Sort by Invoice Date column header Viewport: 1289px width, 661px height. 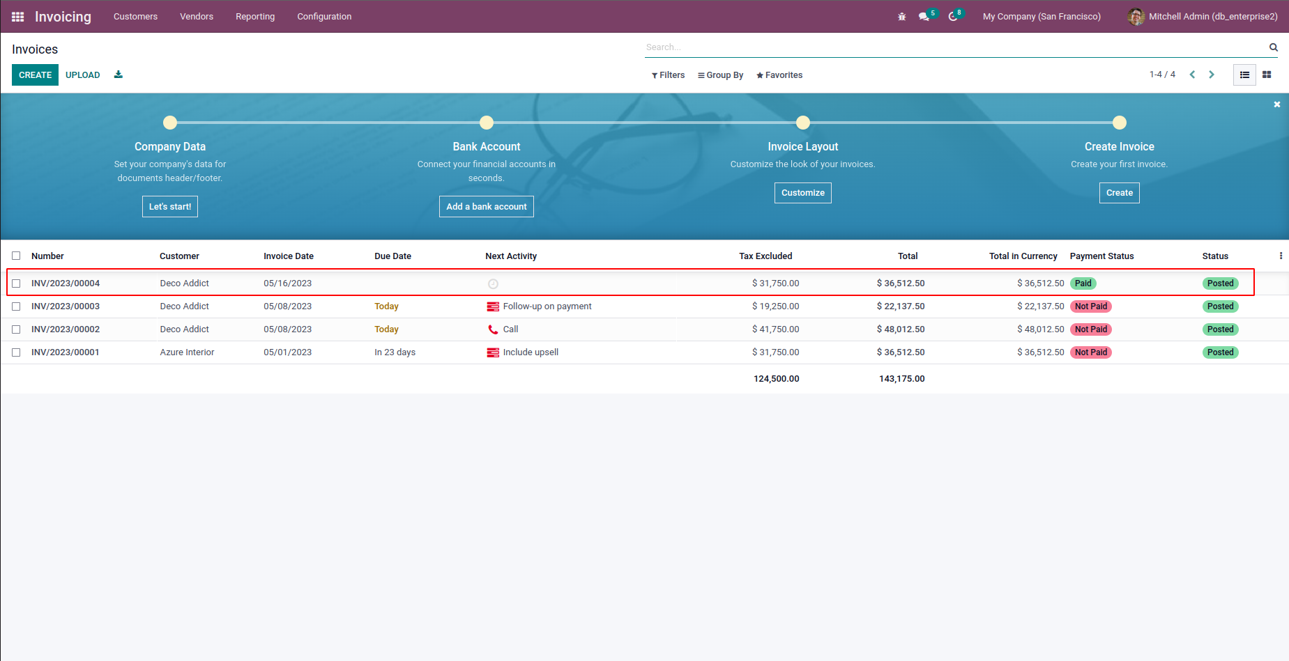[x=289, y=256]
